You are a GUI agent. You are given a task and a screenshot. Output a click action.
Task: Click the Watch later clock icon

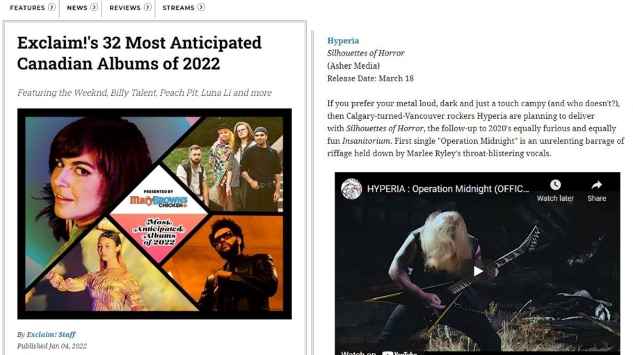click(556, 185)
